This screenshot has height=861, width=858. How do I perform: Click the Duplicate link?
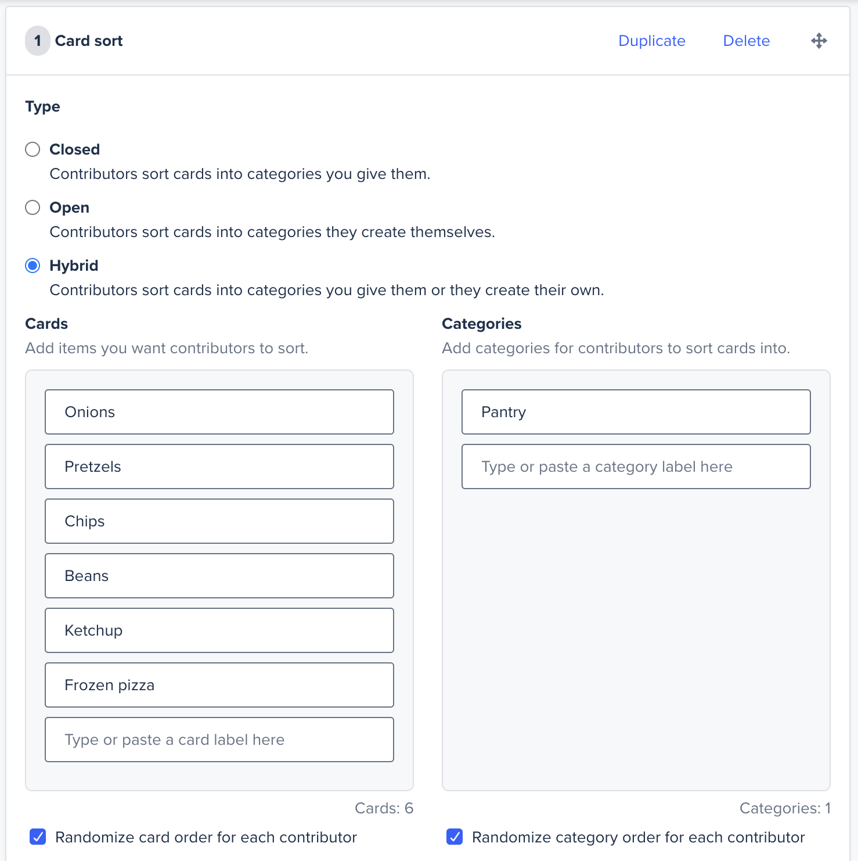[x=651, y=41]
